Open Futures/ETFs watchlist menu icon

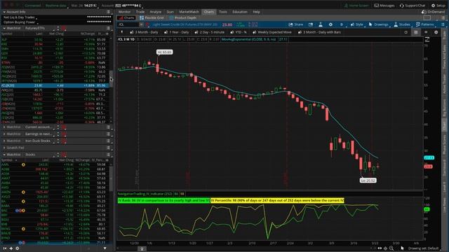coord(108,28)
